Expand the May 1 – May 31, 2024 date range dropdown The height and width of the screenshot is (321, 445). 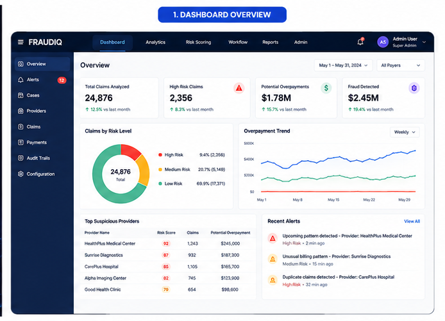tap(344, 65)
